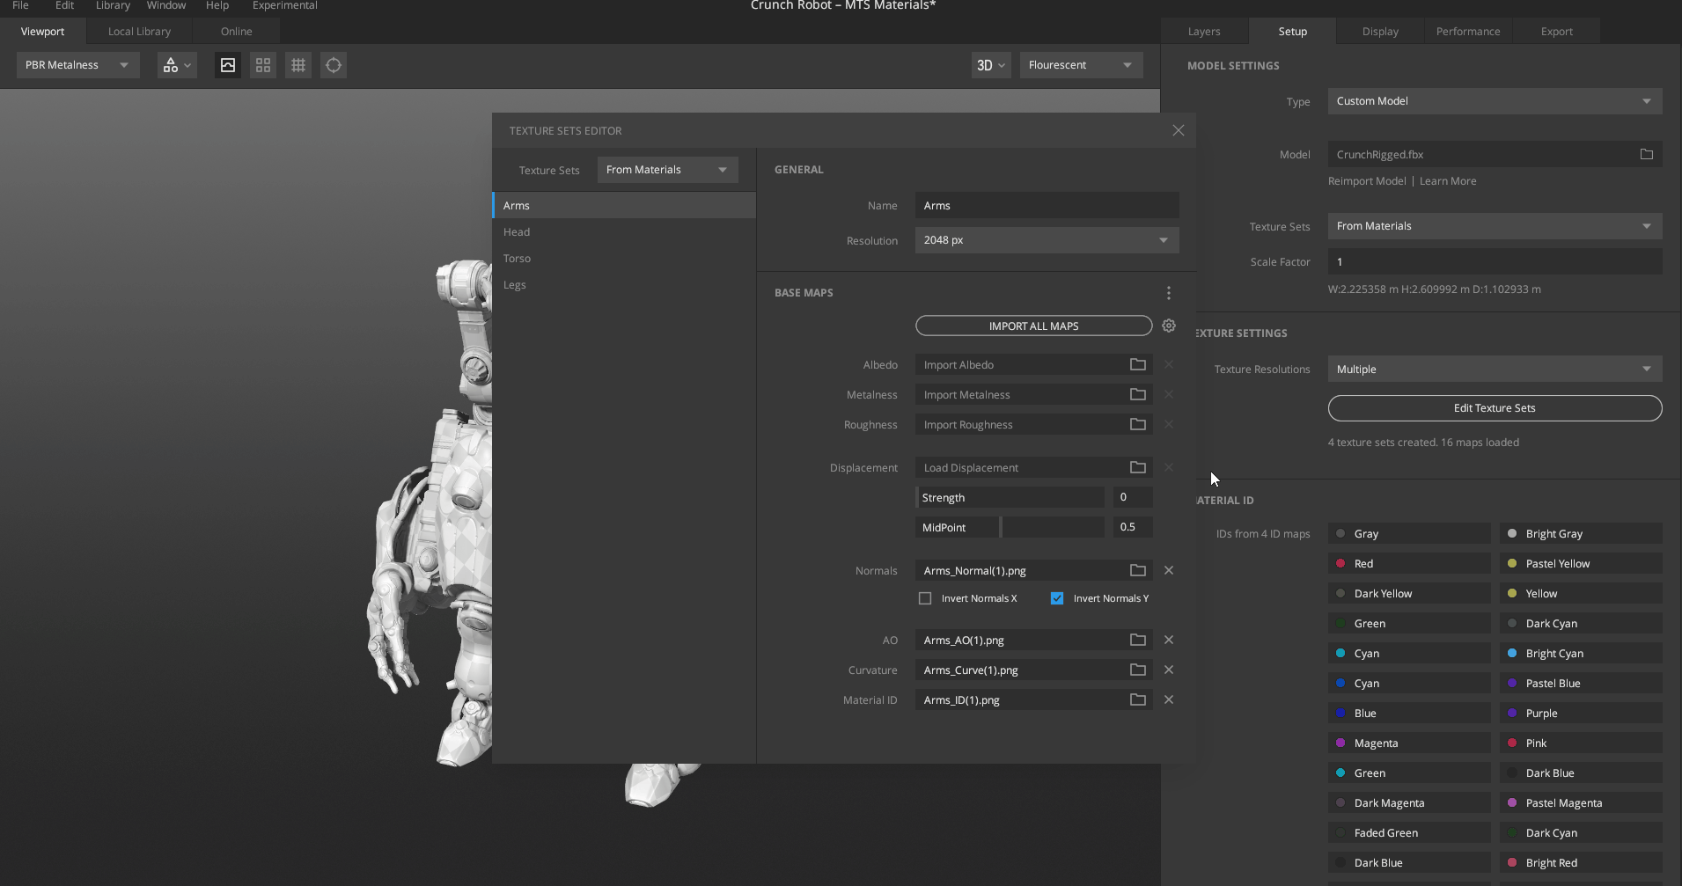
Task: Open the Flourescent environment dropdown
Action: tap(1080, 65)
